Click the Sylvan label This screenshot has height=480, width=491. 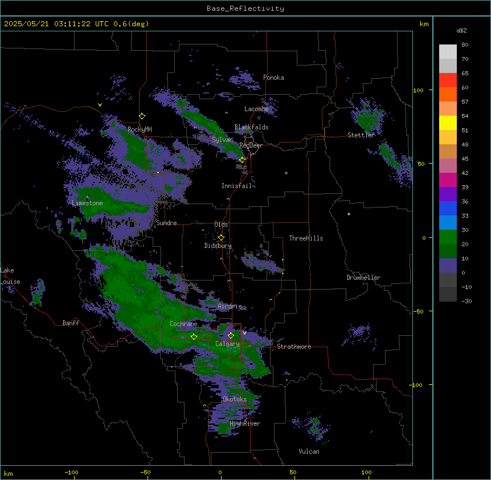pos(222,140)
